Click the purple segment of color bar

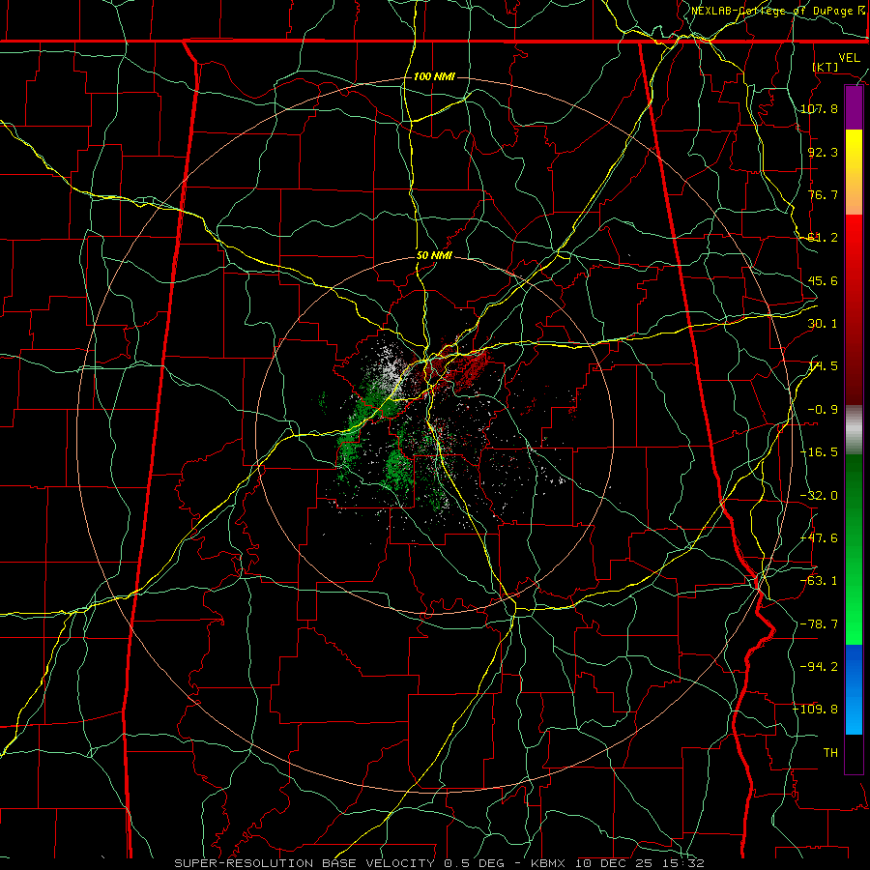(854, 108)
